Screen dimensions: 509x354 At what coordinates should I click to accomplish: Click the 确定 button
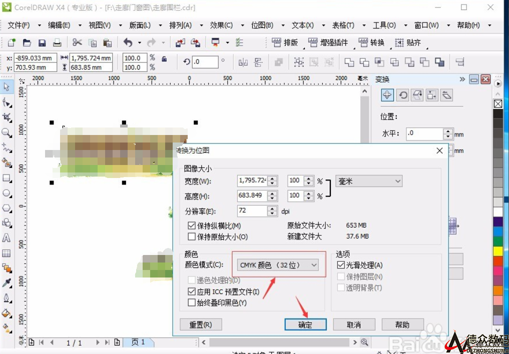(305, 325)
